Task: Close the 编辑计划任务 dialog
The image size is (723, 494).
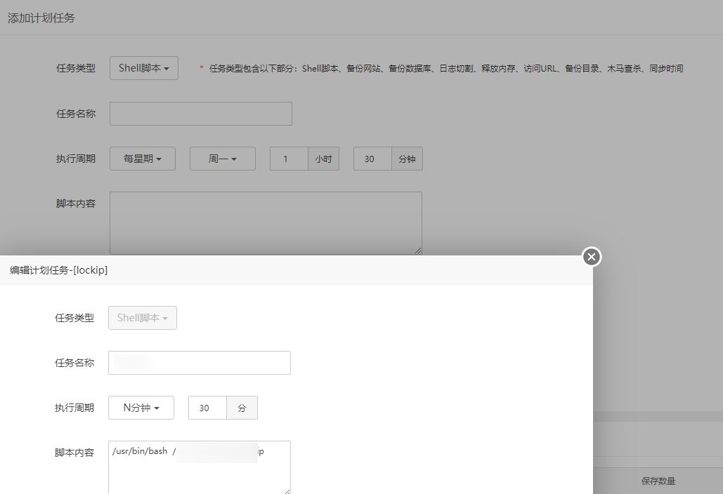Action: coord(592,257)
